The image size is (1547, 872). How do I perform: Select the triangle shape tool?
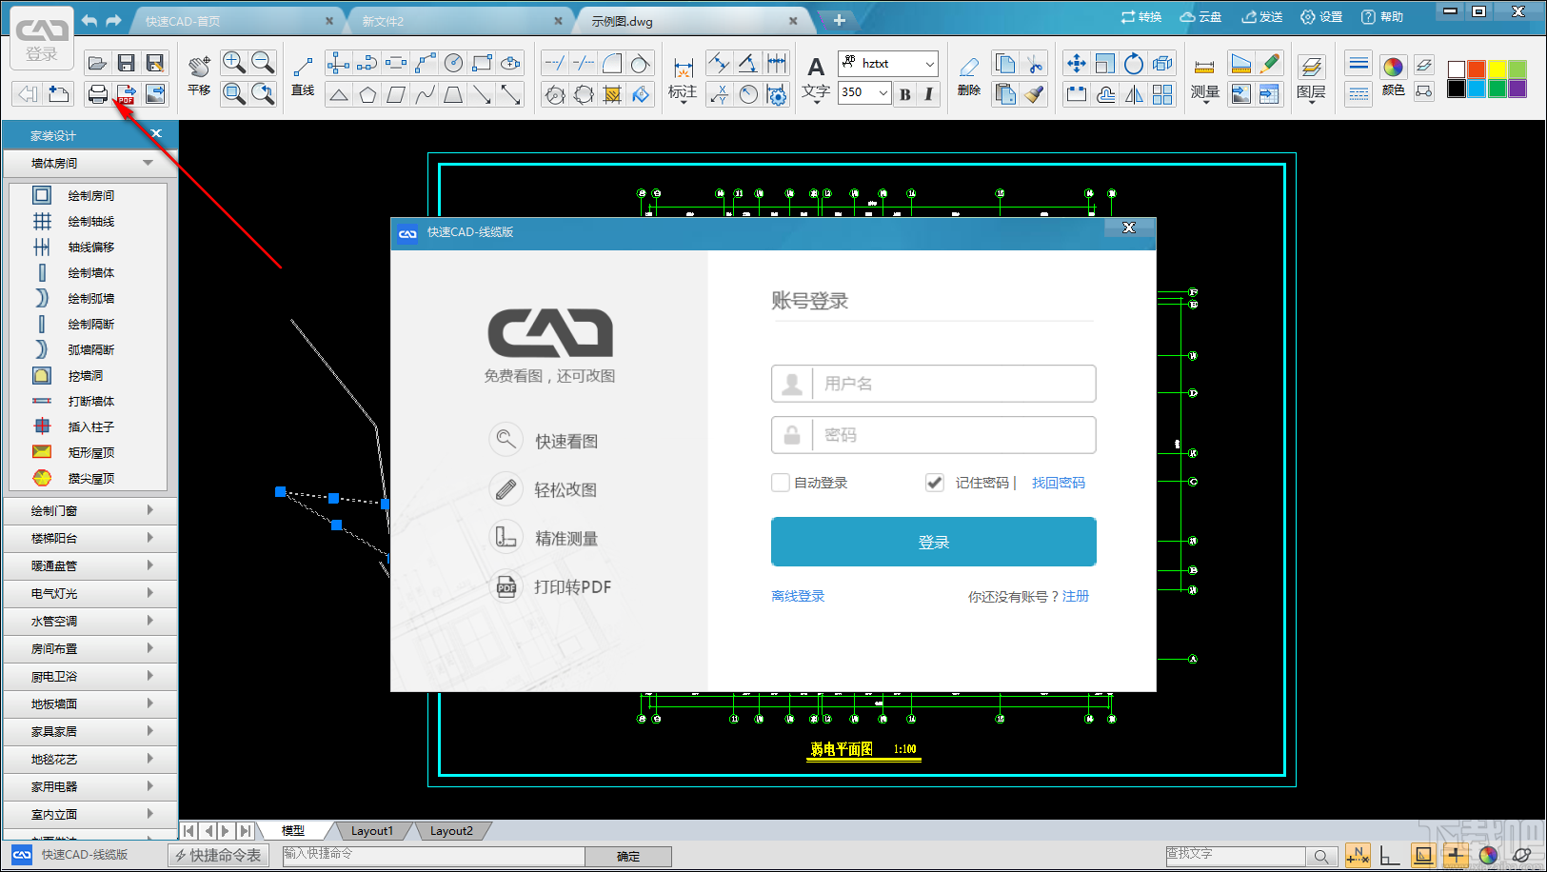point(339,94)
